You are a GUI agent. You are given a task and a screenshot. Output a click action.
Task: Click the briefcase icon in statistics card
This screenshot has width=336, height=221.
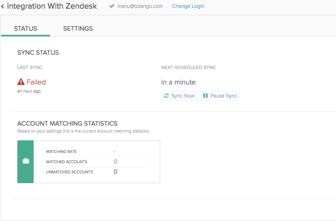26,161
